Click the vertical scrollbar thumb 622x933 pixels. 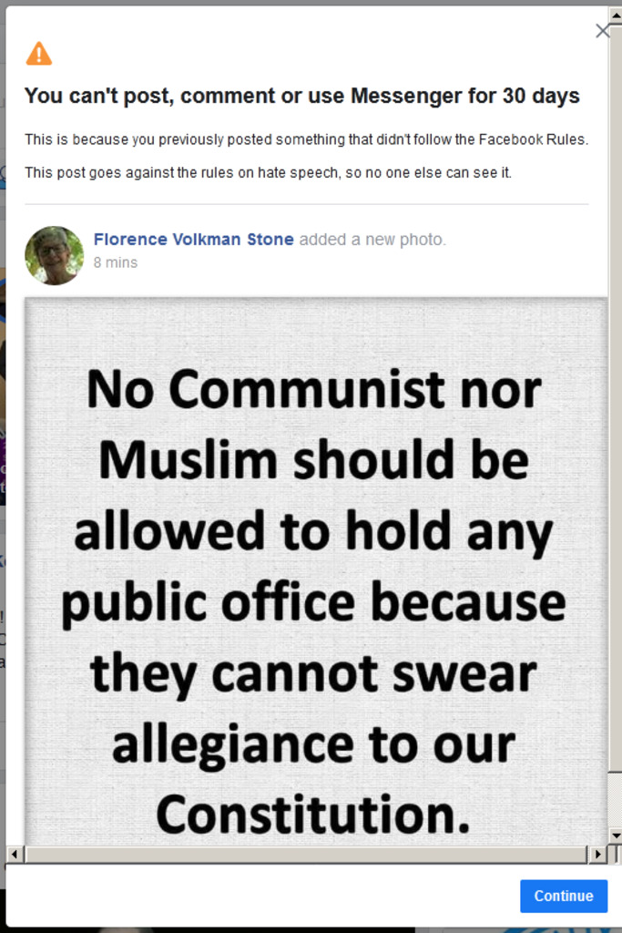point(616,397)
